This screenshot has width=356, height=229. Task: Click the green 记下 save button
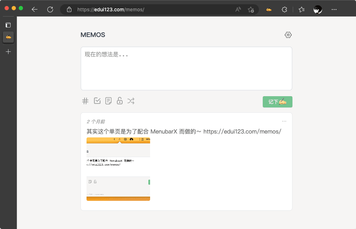[277, 102]
